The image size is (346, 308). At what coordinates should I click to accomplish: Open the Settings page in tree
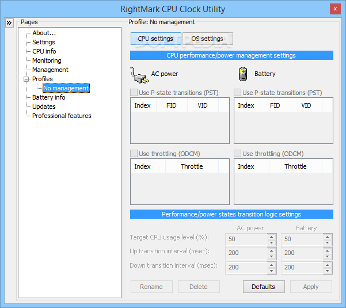(44, 42)
